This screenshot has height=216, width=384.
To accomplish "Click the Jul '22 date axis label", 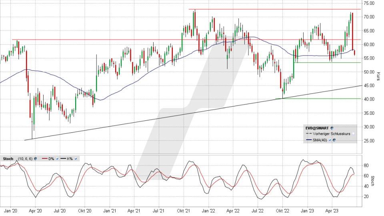I will [258, 211].
